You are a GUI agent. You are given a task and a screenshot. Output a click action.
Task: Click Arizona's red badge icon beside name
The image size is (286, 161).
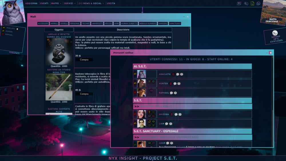point(171,114)
